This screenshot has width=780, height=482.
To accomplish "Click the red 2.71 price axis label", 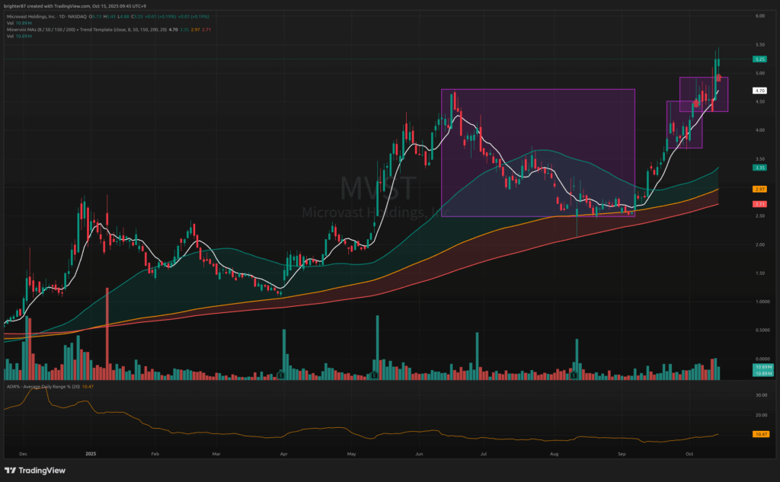I will (759, 204).
